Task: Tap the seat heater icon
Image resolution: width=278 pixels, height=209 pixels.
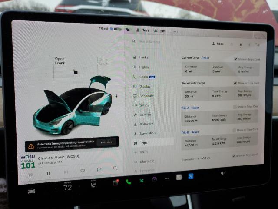Action: coord(93,185)
